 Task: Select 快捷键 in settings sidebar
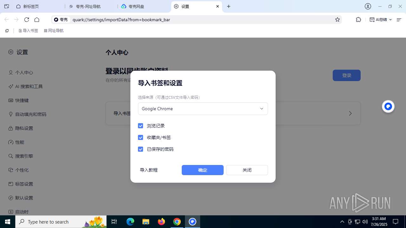(19, 100)
